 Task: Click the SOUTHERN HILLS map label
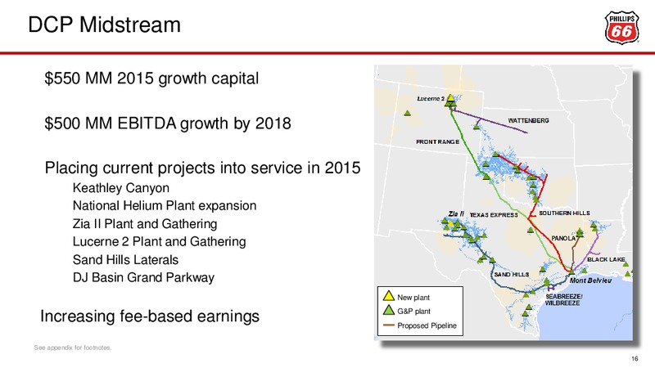click(564, 213)
